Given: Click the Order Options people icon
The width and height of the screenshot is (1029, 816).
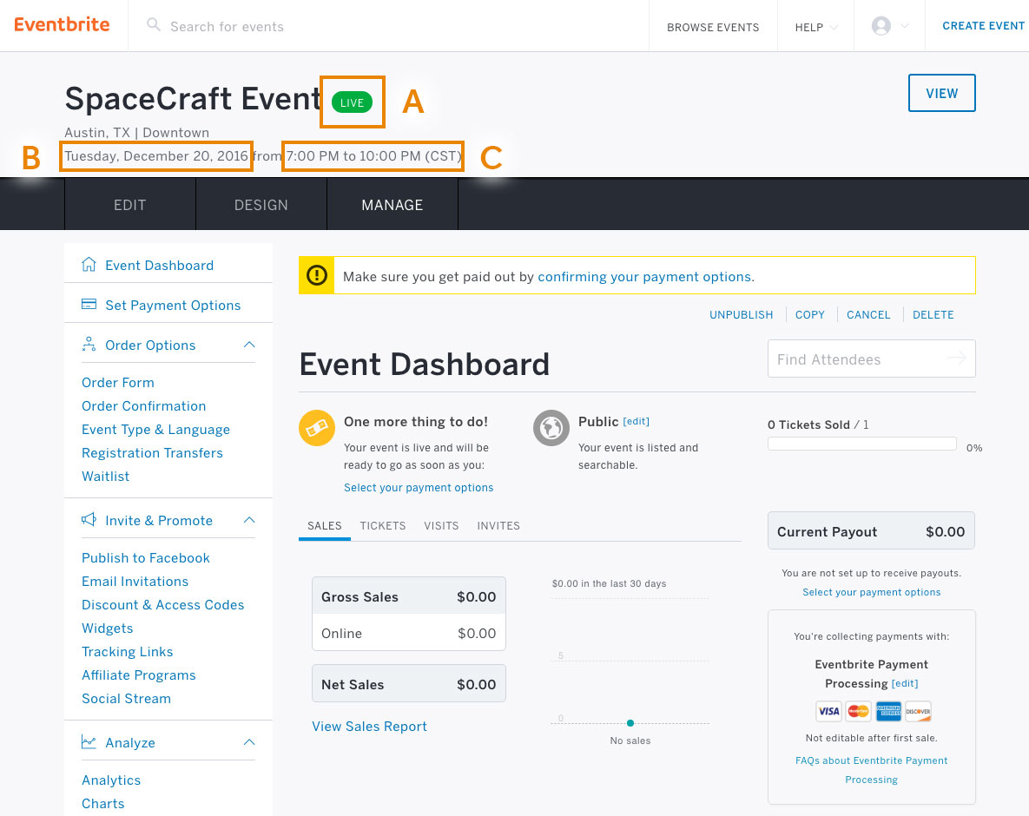Looking at the screenshot, I should [x=89, y=345].
